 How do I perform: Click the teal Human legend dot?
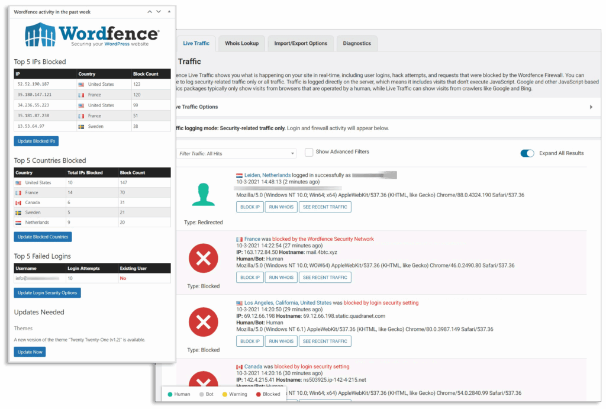[x=170, y=394]
